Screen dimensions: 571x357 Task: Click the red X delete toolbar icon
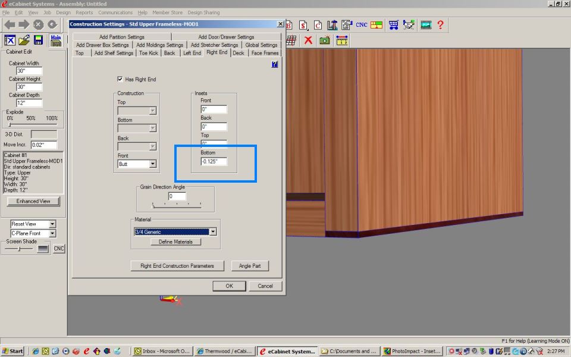(x=308, y=40)
